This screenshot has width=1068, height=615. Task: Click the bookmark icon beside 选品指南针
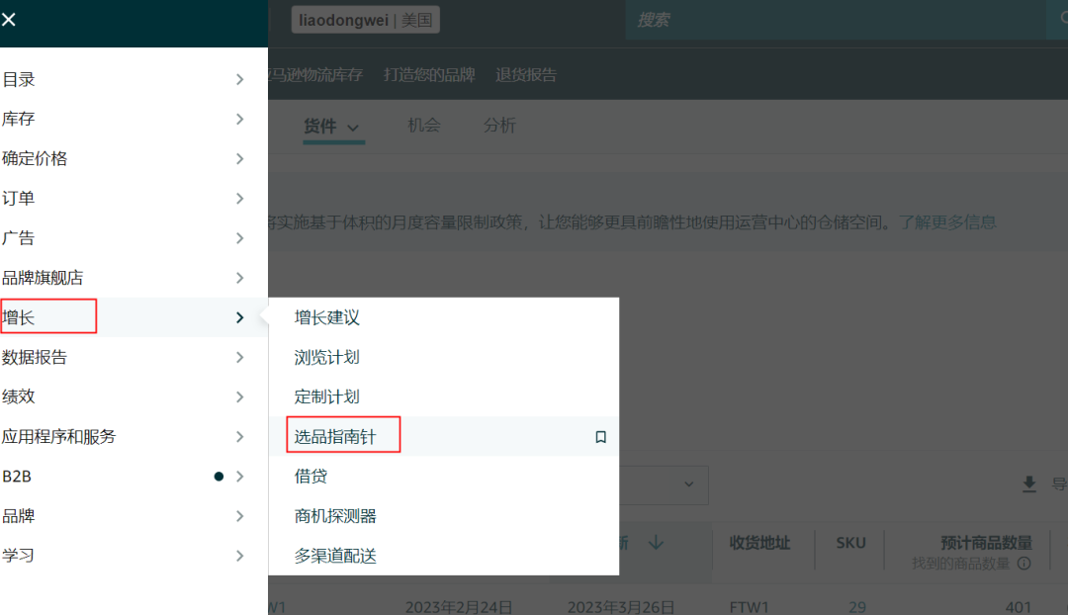pos(600,435)
